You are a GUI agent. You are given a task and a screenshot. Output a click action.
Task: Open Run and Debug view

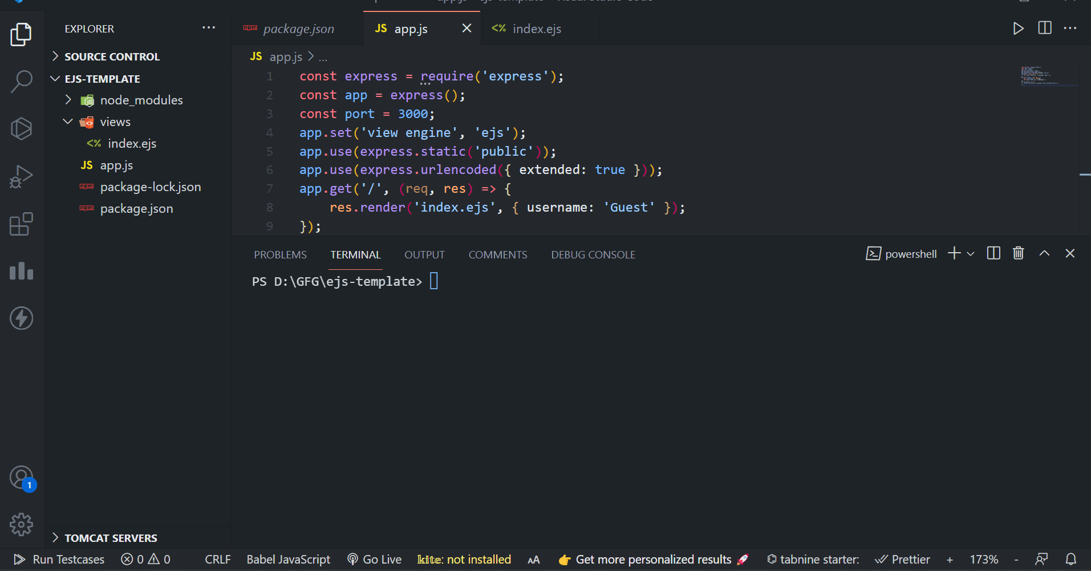(21, 176)
